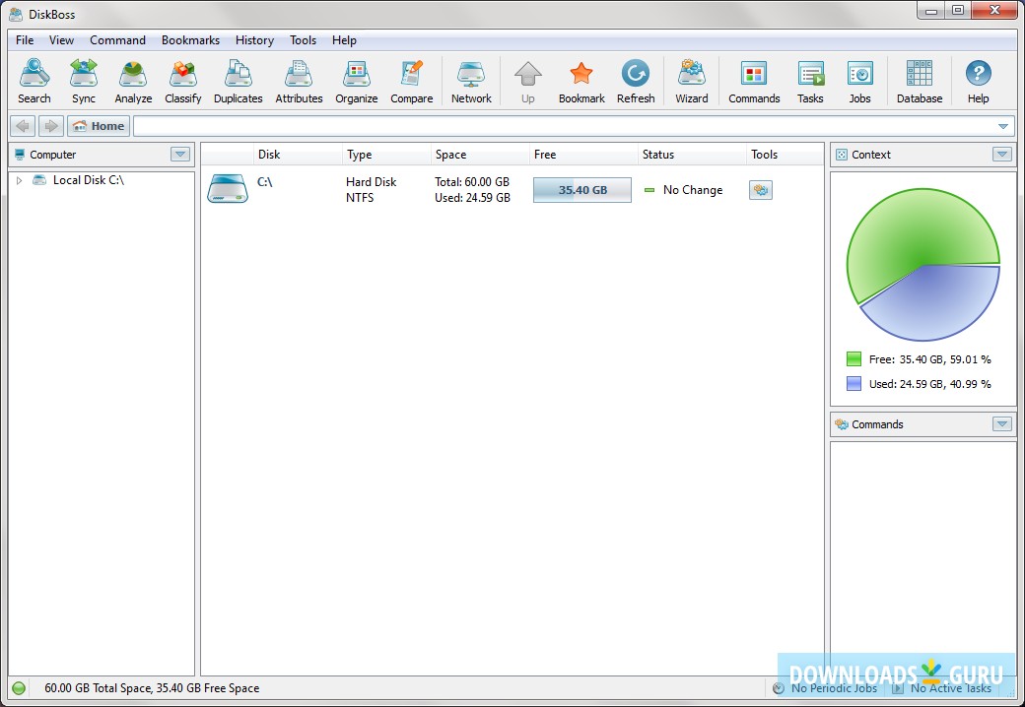Expand the Local Disk C:\ tree node
Viewport: 1025px width, 707px height.
(19, 180)
